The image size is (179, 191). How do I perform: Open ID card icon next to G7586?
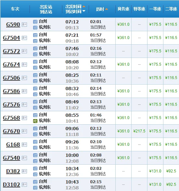(x=24, y=91)
